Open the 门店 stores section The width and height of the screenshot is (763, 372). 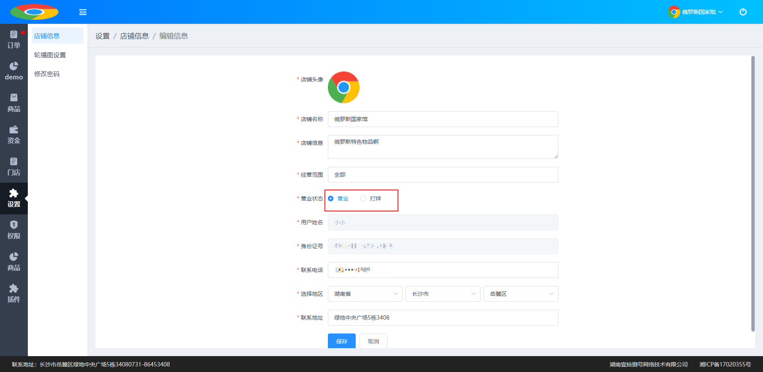coord(14,167)
